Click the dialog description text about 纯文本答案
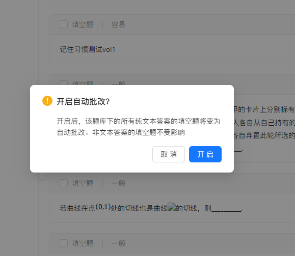The width and height of the screenshot is (295, 256). 139,127
